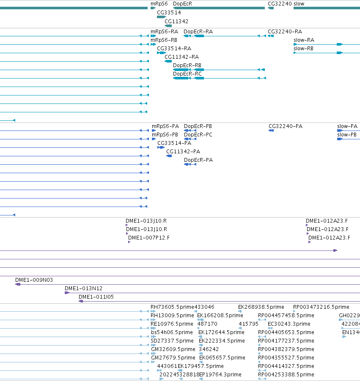Click EST EK166208.5prime

(220, 316)
